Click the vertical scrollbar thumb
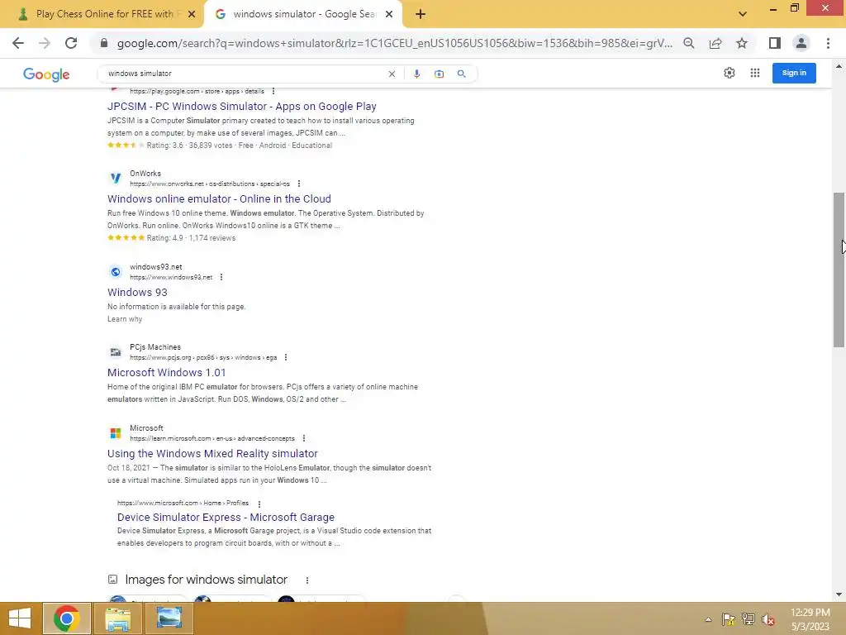 coord(839,270)
